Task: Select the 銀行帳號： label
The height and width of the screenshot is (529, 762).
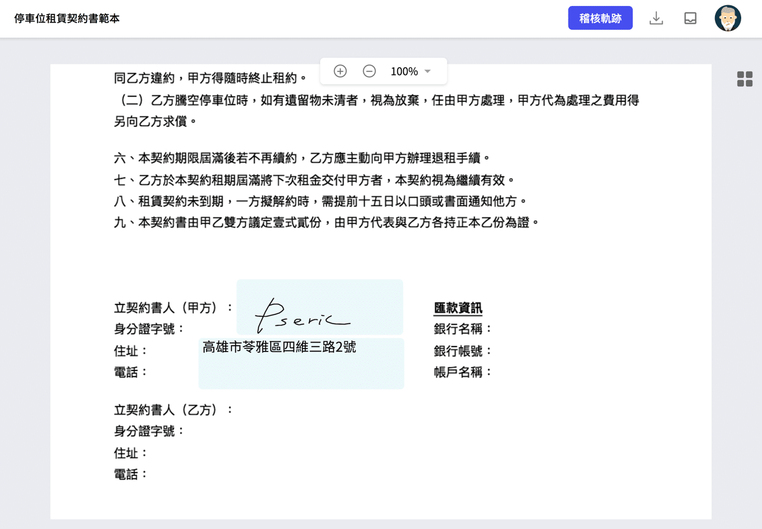Action: [463, 351]
